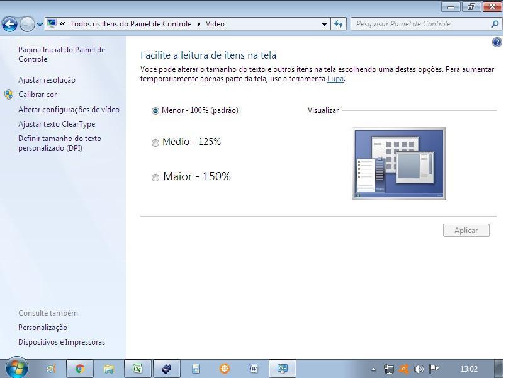Open Google Chrome from the taskbar

coord(80,369)
